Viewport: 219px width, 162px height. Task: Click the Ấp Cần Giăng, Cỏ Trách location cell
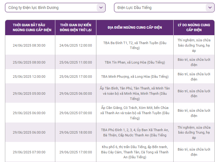[x=135, y=113]
